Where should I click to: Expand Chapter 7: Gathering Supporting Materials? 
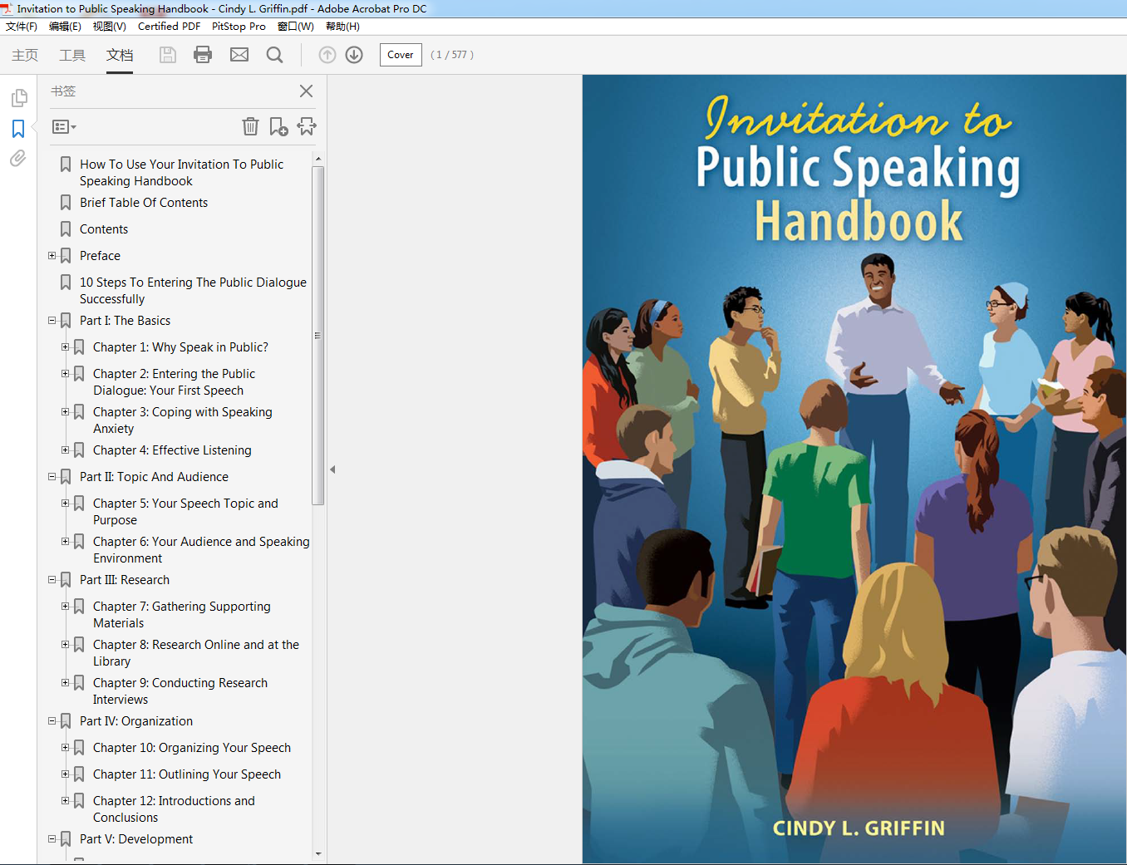click(x=65, y=606)
